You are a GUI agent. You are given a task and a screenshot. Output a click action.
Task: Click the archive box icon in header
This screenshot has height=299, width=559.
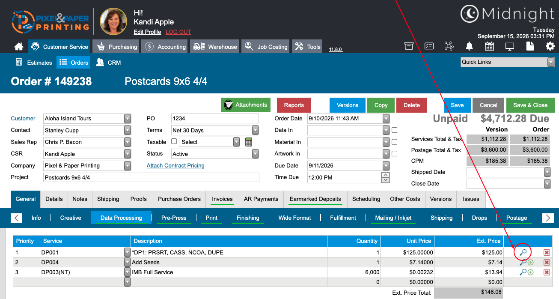click(x=409, y=46)
